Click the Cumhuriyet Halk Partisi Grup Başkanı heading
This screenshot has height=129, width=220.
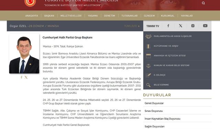(x=67, y=37)
